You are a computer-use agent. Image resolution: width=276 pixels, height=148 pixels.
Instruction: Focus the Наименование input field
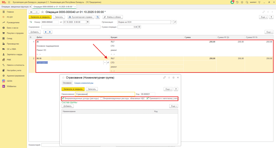105,94
